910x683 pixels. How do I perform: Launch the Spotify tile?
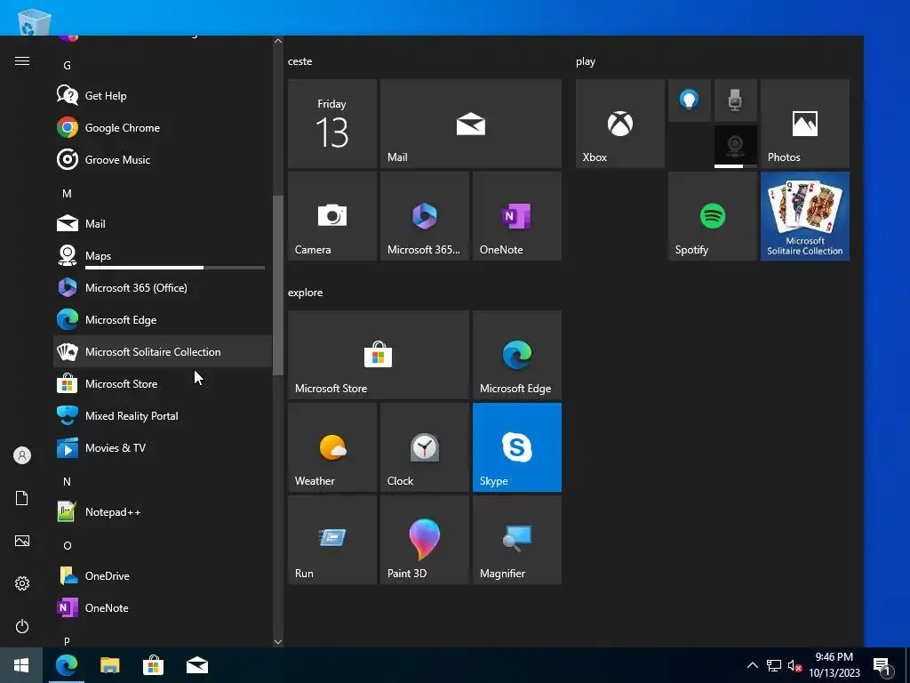point(713,216)
